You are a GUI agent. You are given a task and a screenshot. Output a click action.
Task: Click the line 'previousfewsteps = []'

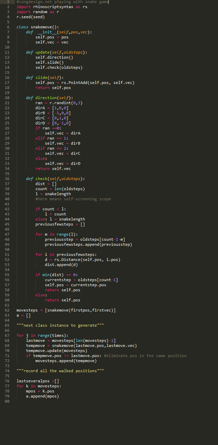pyautogui.click(x=60, y=224)
